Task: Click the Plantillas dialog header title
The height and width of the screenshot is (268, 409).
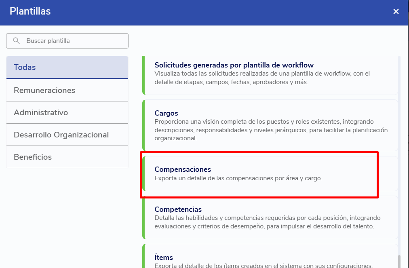Action: [30, 11]
